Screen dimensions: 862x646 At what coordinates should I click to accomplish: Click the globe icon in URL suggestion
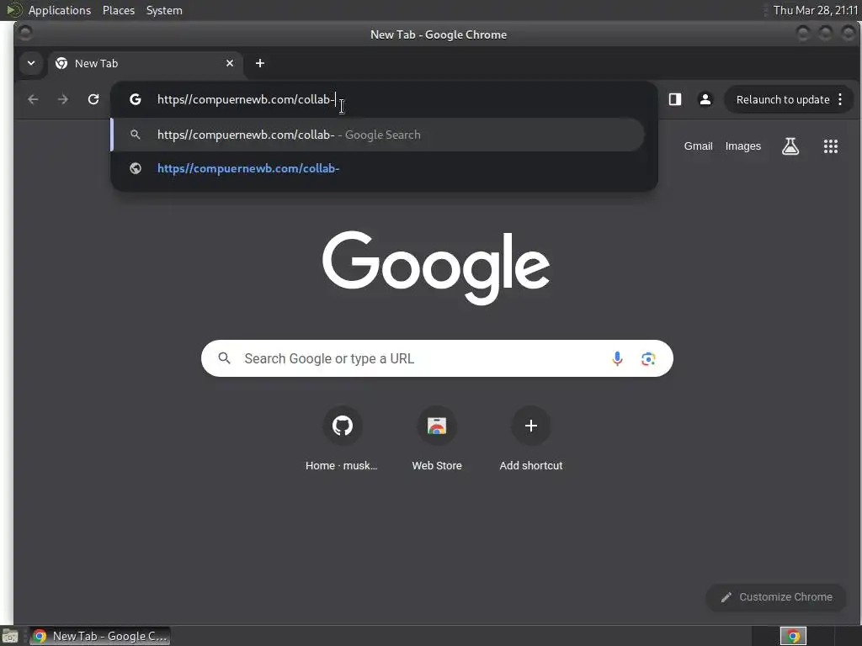(x=136, y=168)
